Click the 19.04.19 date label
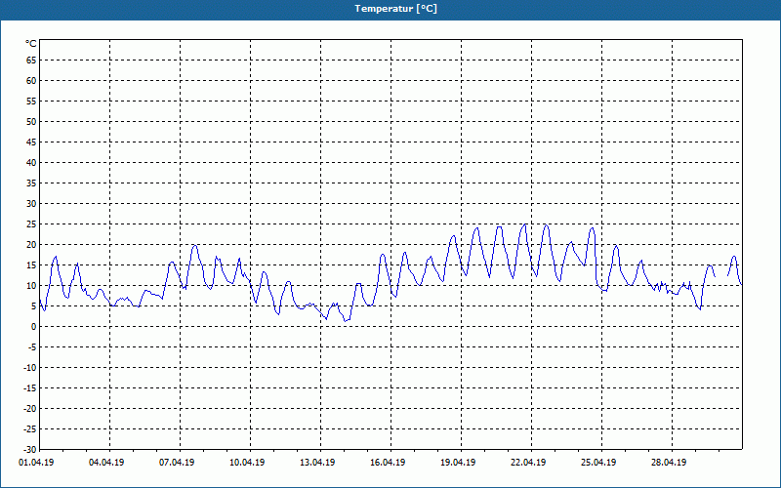781x488 pixels. click(x=458, y=462)
